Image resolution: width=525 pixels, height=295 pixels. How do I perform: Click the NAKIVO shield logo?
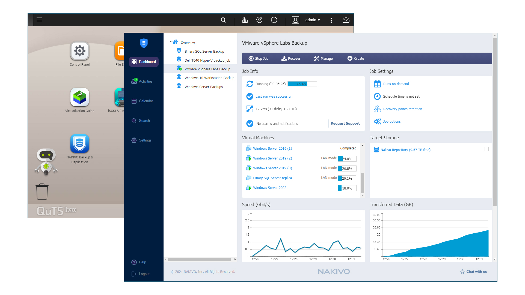[144, 43]
